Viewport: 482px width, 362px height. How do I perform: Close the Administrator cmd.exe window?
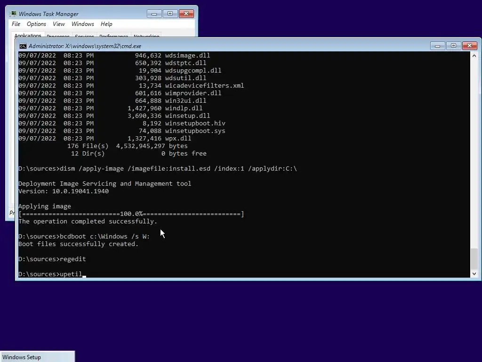469,46
